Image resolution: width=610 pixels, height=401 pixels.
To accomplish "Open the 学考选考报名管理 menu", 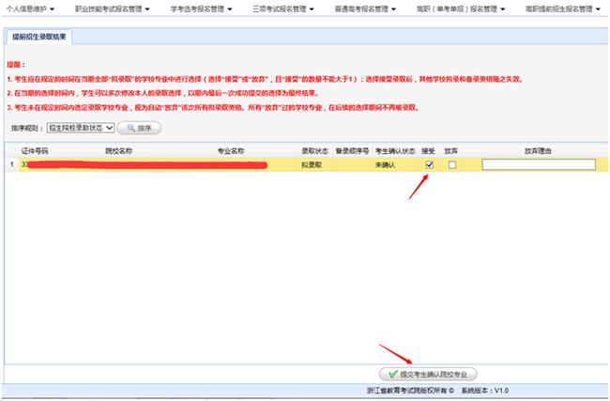I will (x=203, y=8).
